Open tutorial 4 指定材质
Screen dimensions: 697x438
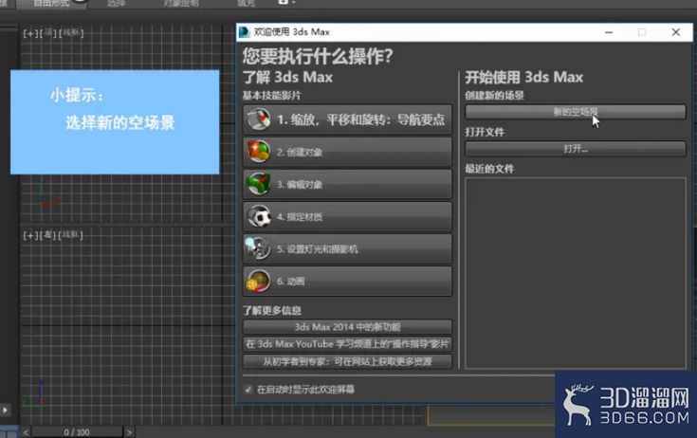pyautogui.click(x=347, y=217)
